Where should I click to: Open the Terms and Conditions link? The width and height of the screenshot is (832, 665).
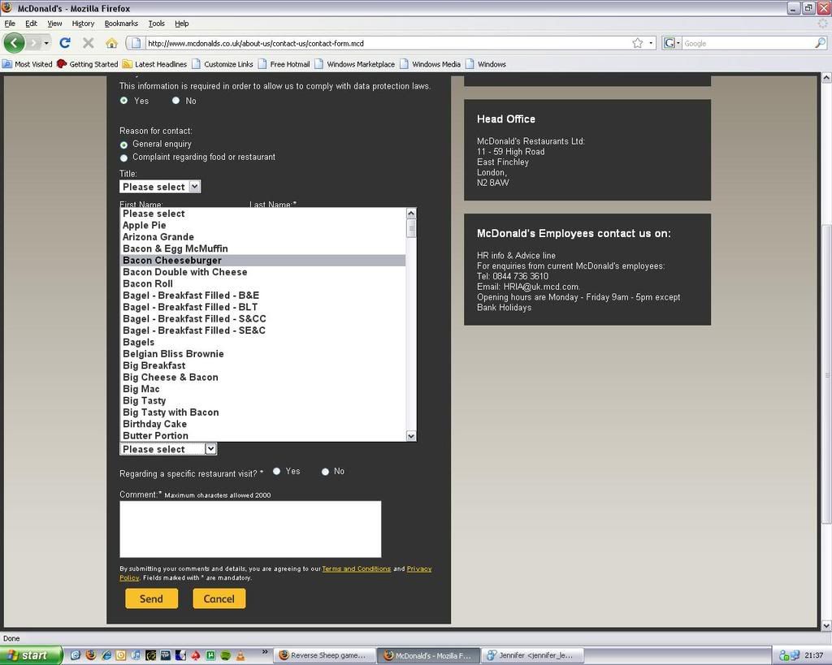click(357, 568)
